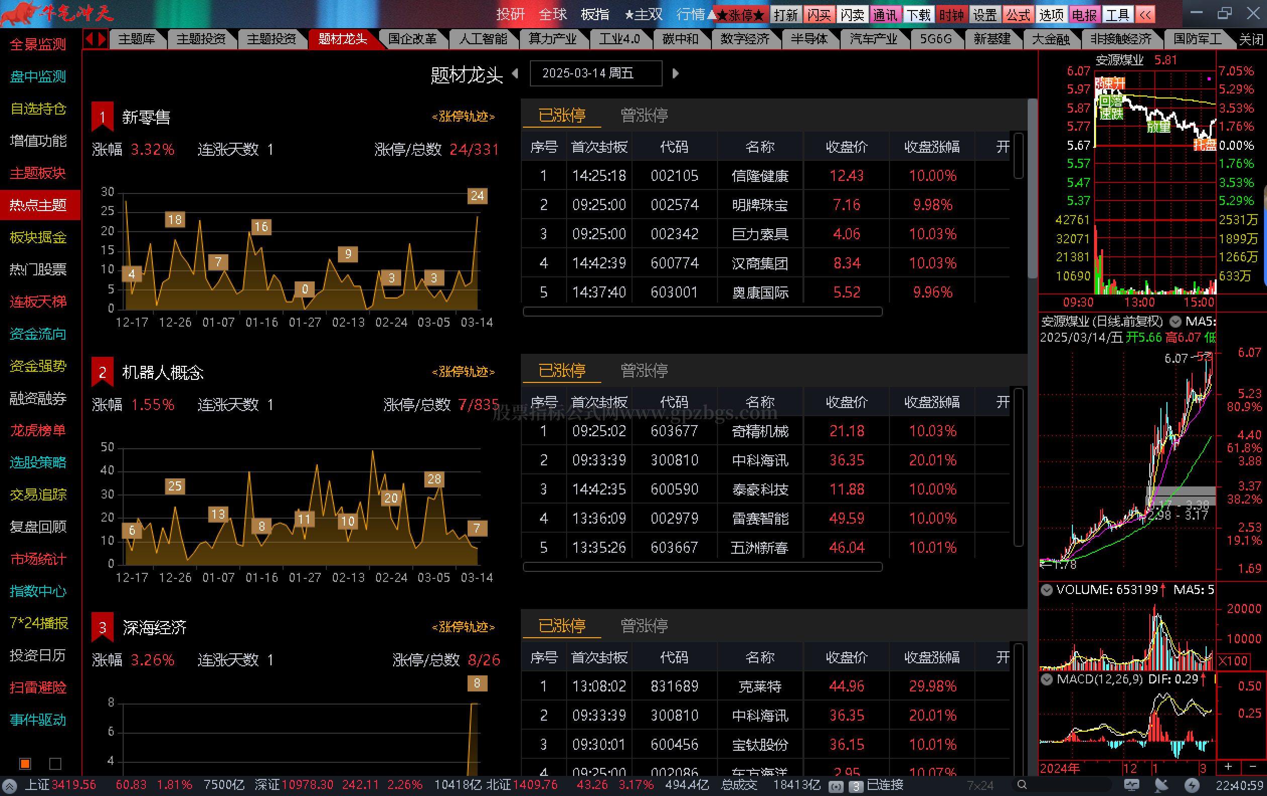Click 新零售 table vertical scrollbar
Viewport: 1267px width, 796px height.
(x=1018, y=156)
